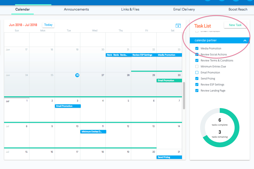The width and height of the screenshot is (254, 169).
Task: Collapse the calendar partner section
Action: (245, 41)
